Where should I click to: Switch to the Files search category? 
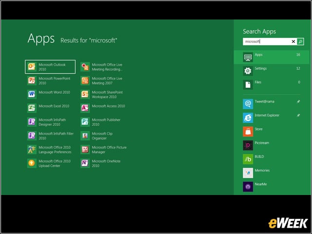coord(272,84)
